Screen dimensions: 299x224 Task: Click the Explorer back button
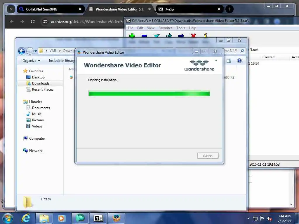click(22, 51)
